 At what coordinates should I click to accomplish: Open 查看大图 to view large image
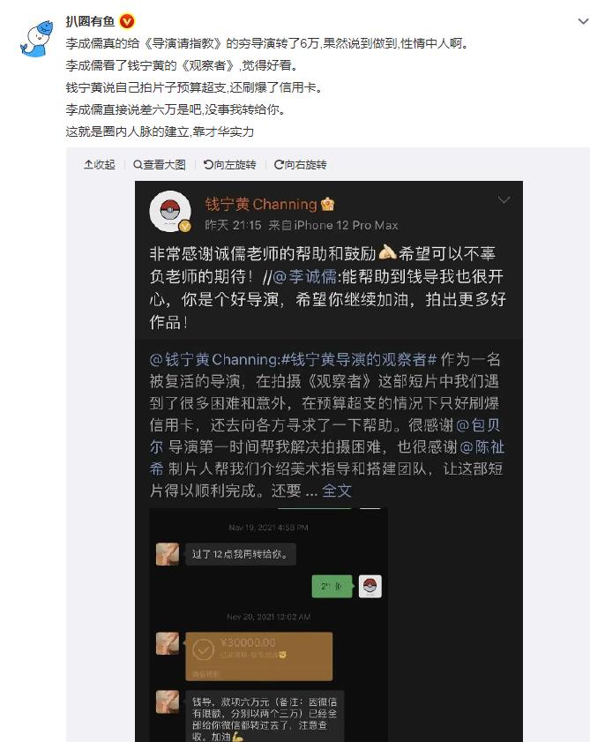coord(160,164)
